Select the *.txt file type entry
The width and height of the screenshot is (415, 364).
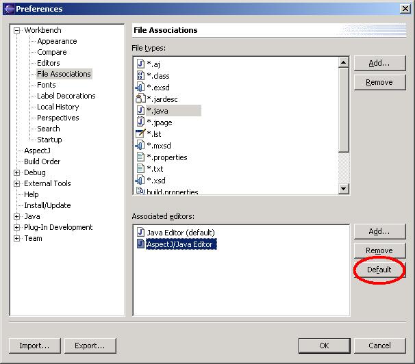tap(155, 168)
